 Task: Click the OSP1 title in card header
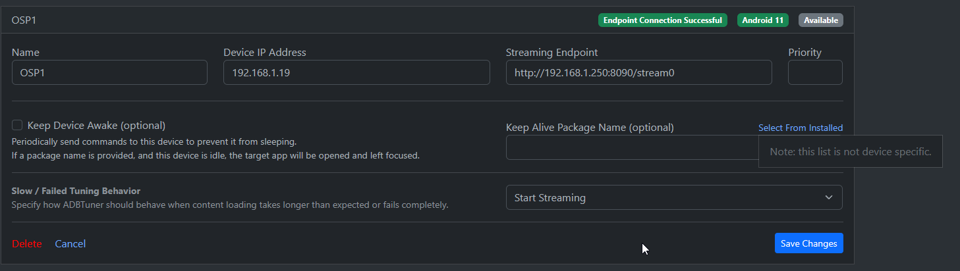tap(24, 20)
